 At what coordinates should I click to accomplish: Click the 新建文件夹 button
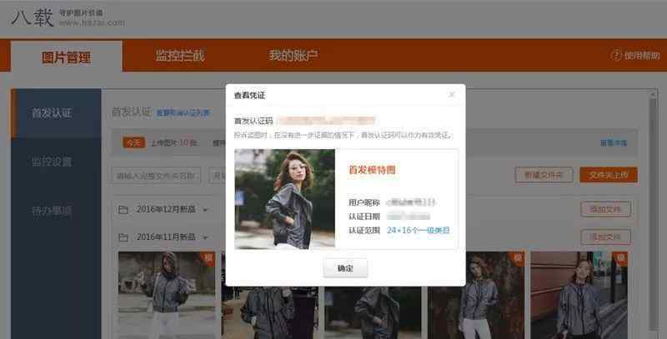(x=544, y=175)
